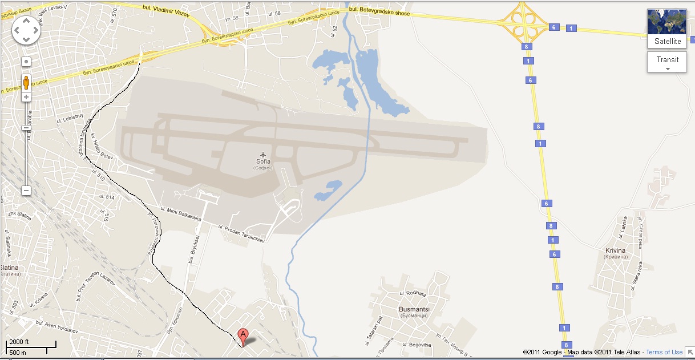695x360 pixels.
Task: Click the zoom slider handle
Action: [26, 128]
